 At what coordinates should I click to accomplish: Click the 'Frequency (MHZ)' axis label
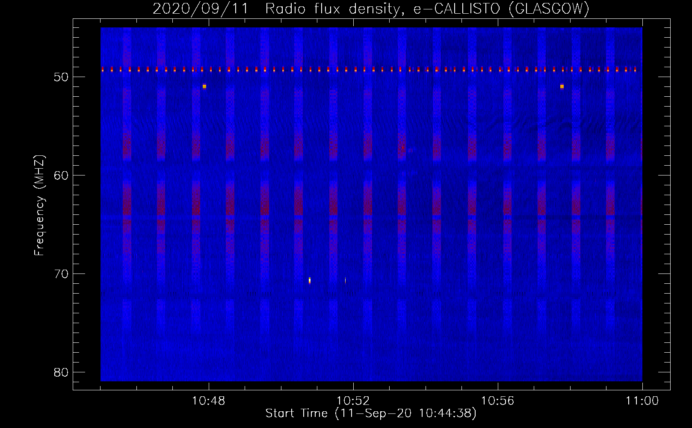pos(39,205)
